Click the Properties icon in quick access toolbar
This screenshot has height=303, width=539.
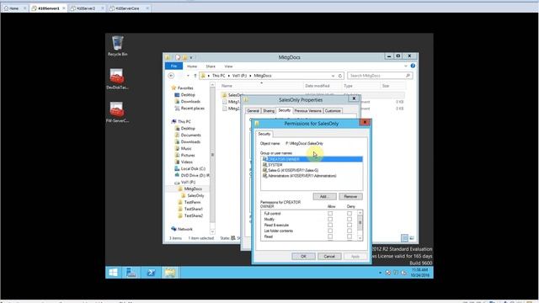pos(178,57)
